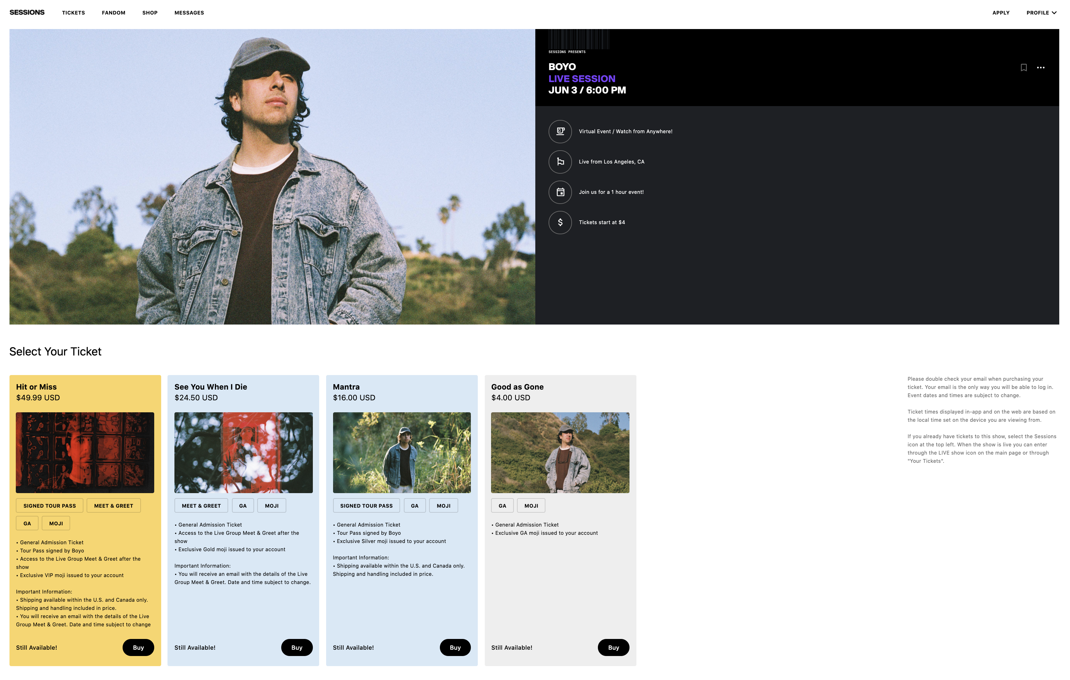This screenshot has width=1070, height=680.
Task: Open the Shop page
Action: click(x=150, y=13)
